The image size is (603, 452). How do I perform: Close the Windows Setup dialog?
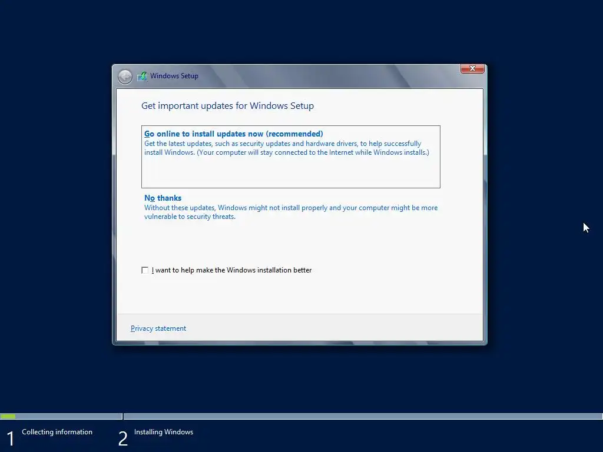472,68
